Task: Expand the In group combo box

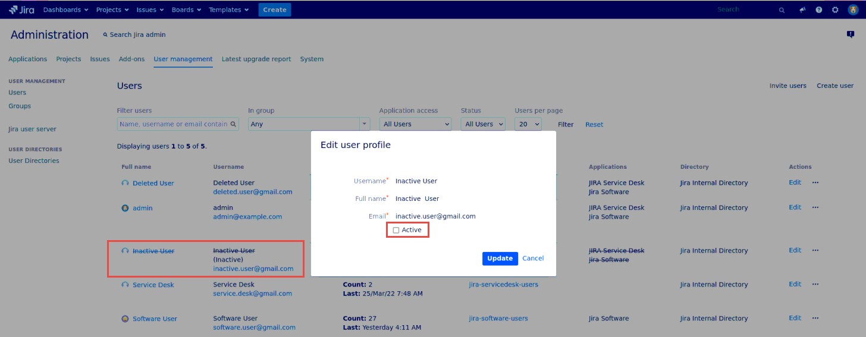Action: click(x=365, y=124)
